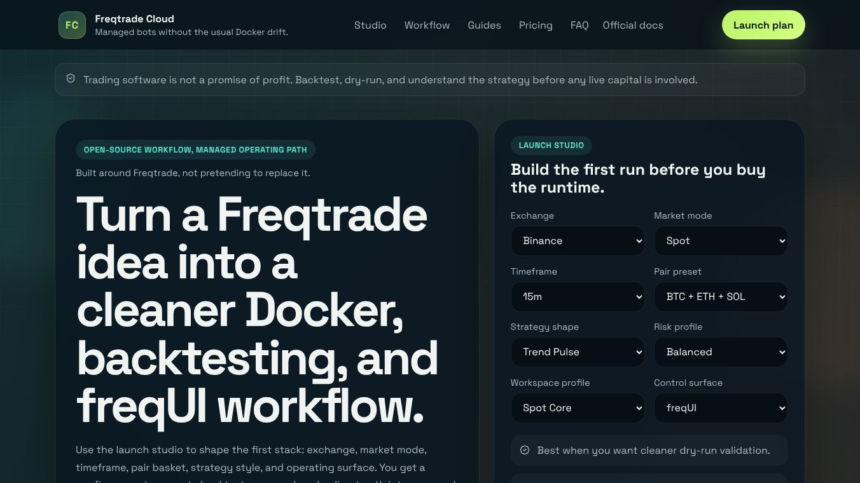The height and width of the screenshot is (483, 860).
Task: Click the shield icon in the disclaimer banner
Action: 71,79
